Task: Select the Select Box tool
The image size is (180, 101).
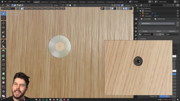Action: (x=3, y=13)
